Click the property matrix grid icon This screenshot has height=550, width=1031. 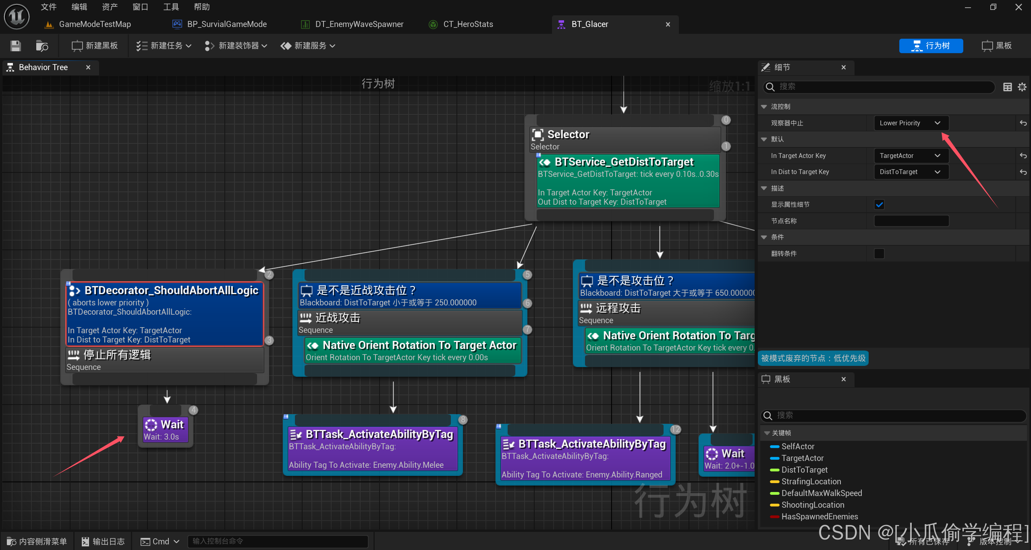(1007, 87)
